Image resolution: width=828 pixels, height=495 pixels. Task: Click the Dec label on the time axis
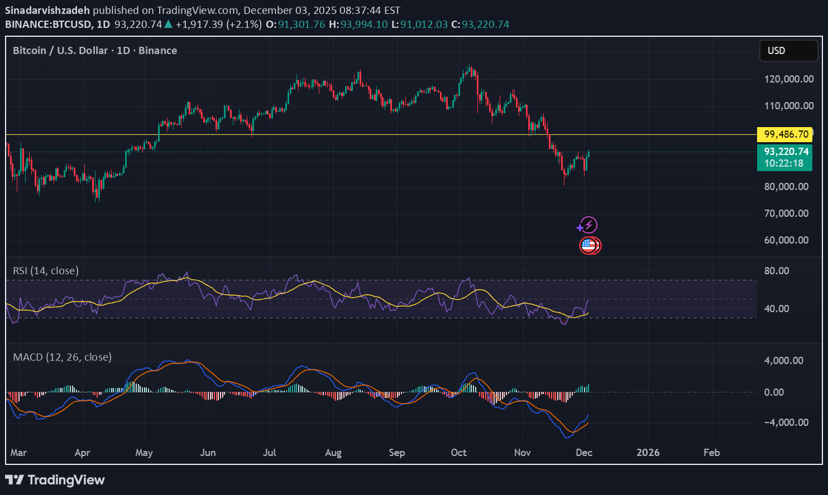click(584, 453)
